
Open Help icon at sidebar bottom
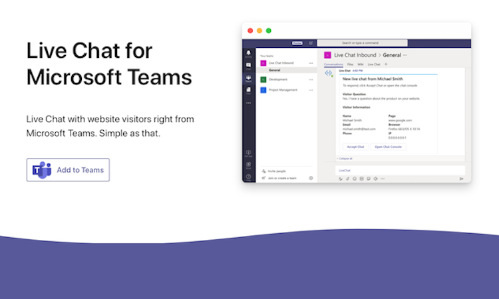click(x=249, y=177)
